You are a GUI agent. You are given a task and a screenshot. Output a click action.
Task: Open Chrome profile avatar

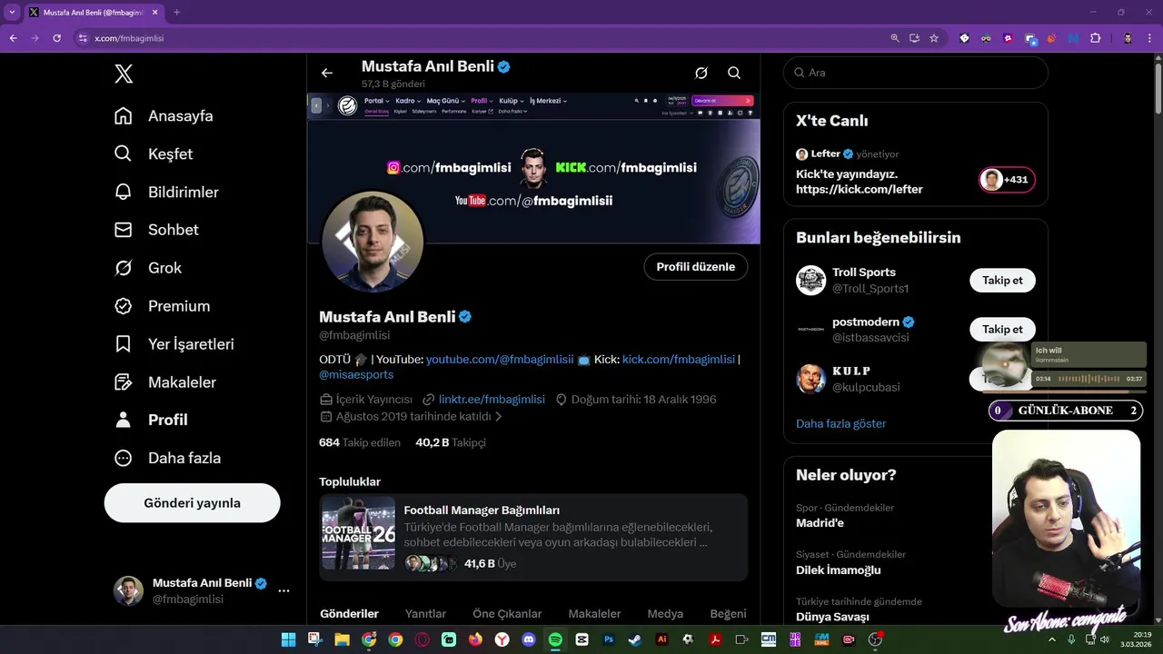[1128, 38]
